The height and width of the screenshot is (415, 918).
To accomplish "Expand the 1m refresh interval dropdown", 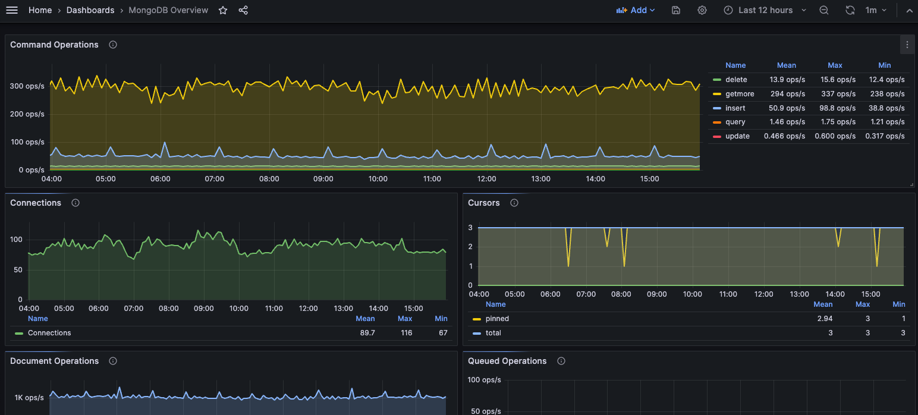I will coord(876,10).
